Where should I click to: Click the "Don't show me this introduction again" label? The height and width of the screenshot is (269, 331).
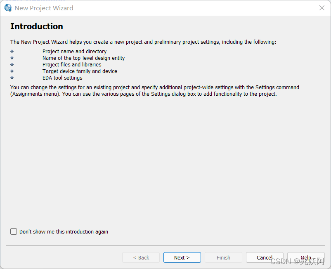(x=64, y=231)
